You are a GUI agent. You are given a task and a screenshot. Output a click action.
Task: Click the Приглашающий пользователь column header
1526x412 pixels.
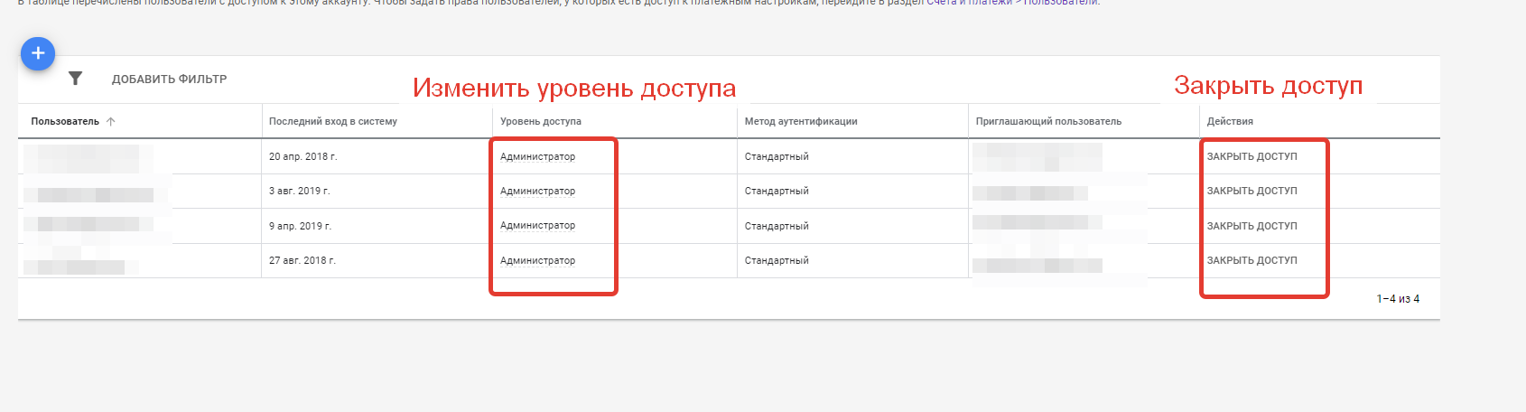[x=1048, y=121]
